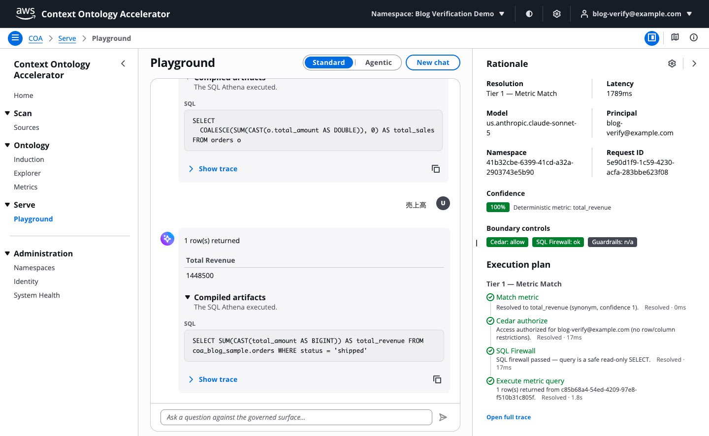Viewport: 709px width, 436px height.
Task: Collapse the Rationale panel with the chevron
Action: (694, 63)
